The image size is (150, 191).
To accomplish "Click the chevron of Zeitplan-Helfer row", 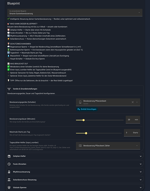I will [x=140, y=156].
